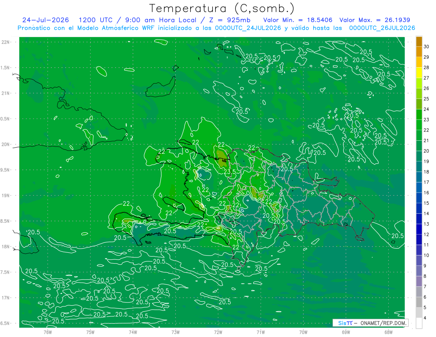Pick the yellow legend swatch between 27 and 28

pos(419,73)
